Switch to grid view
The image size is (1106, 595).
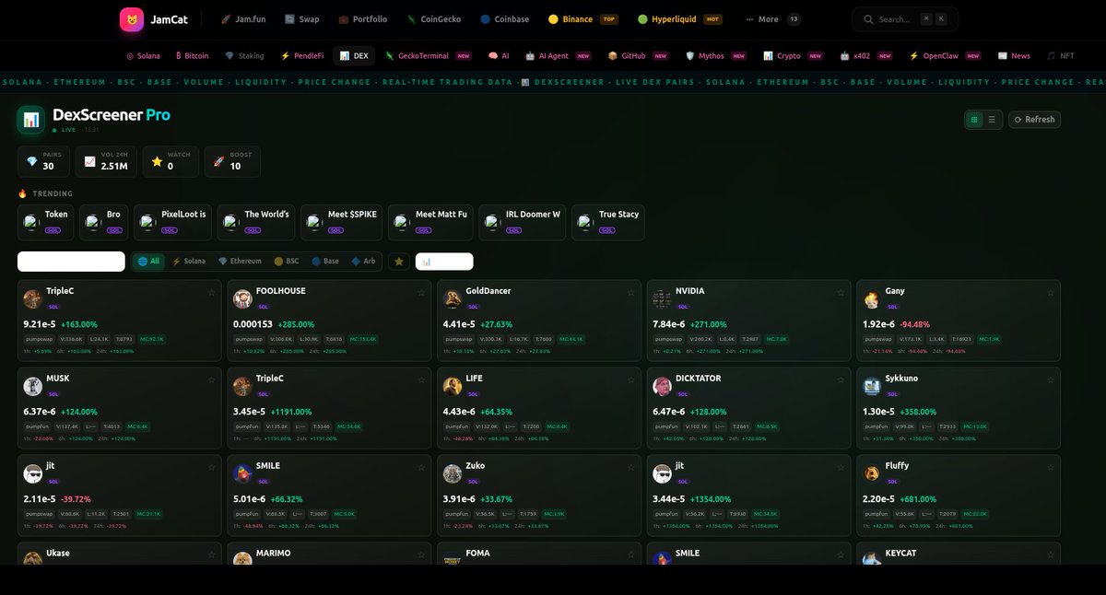point(974,120)
